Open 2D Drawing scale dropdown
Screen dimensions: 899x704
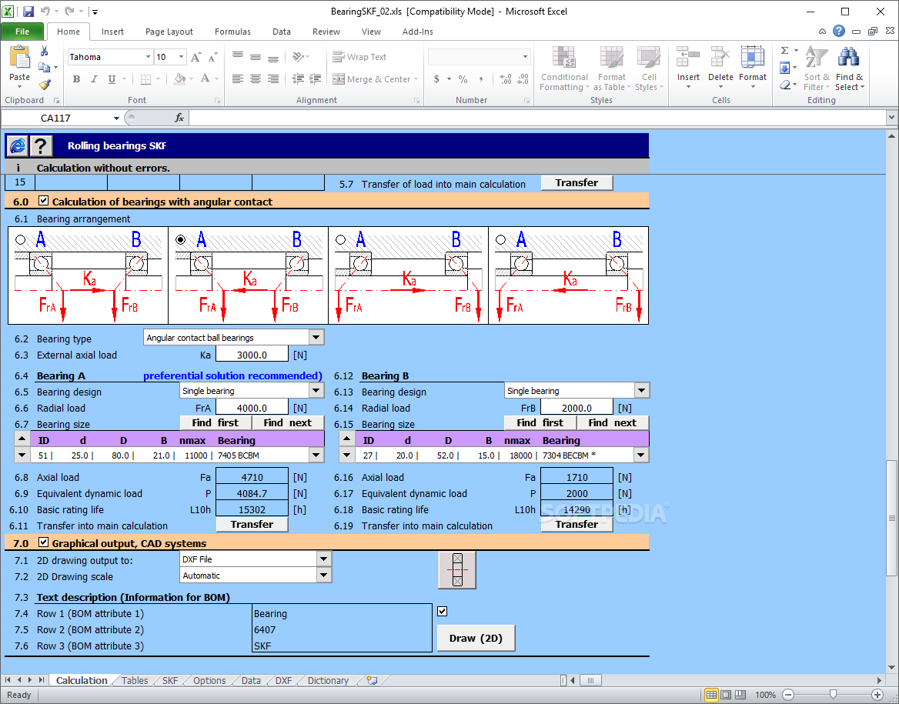[x=324, y=575]
